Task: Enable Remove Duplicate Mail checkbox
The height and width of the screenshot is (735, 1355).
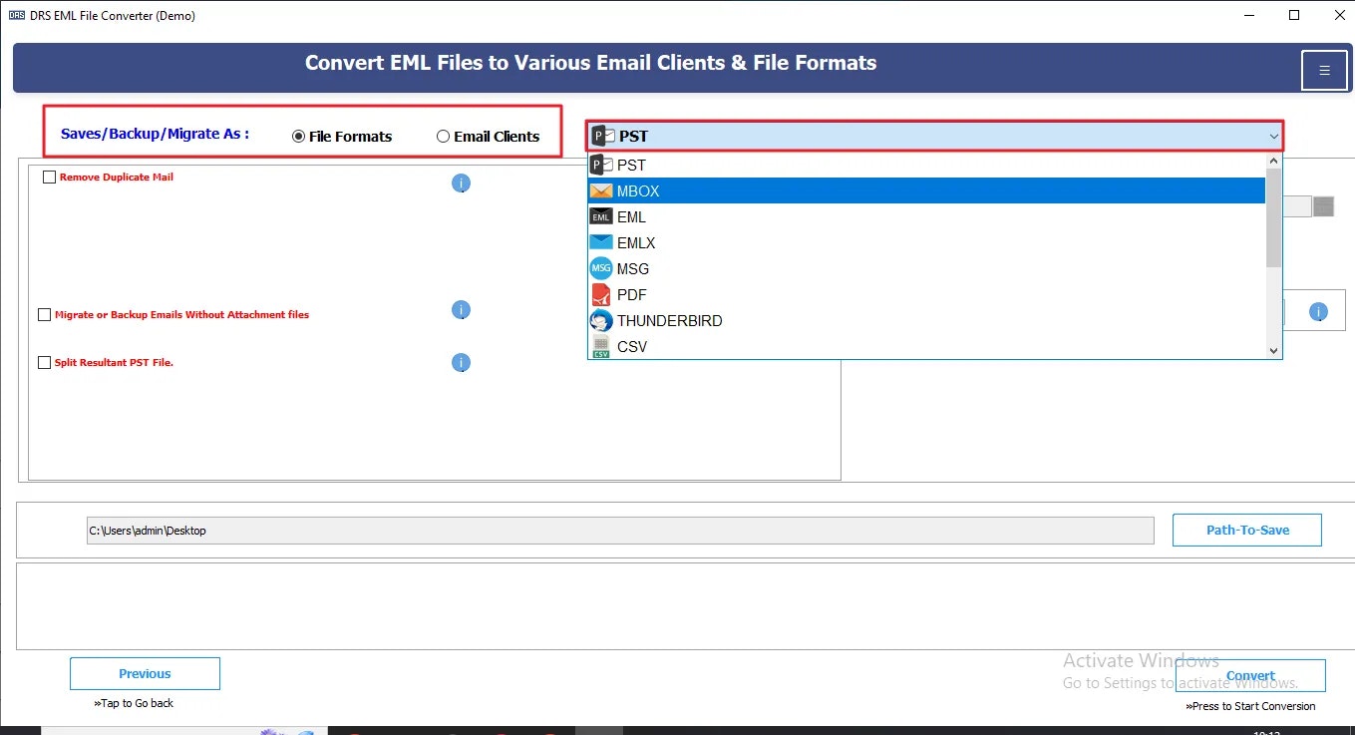Action: (x=49, y=177)
